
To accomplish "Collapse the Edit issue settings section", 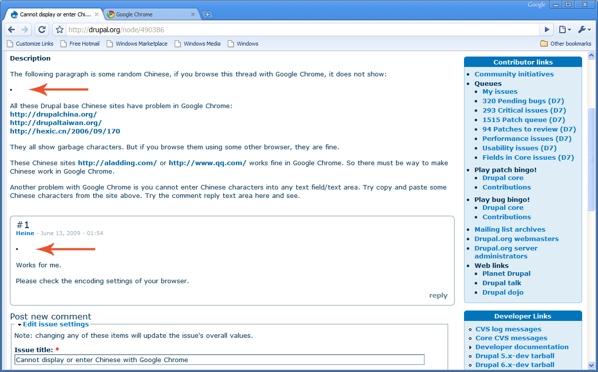I will click(x=56, y=324).
